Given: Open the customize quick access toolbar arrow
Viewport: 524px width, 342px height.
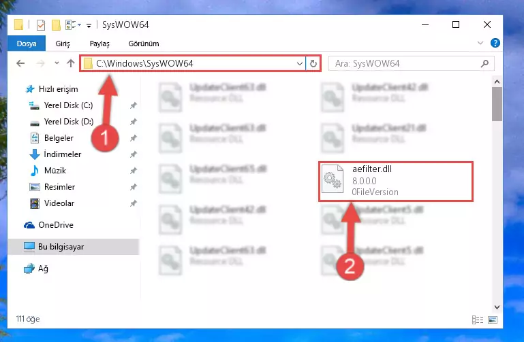Looking at the screenshot, I should pos(89,25).
